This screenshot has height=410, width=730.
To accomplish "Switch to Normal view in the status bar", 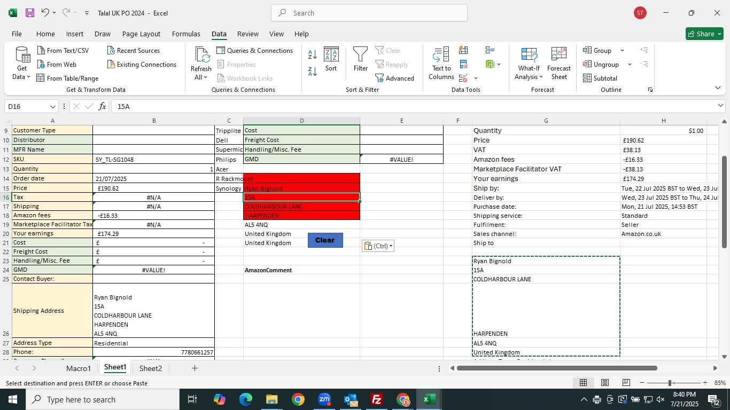I will [584, 383].
